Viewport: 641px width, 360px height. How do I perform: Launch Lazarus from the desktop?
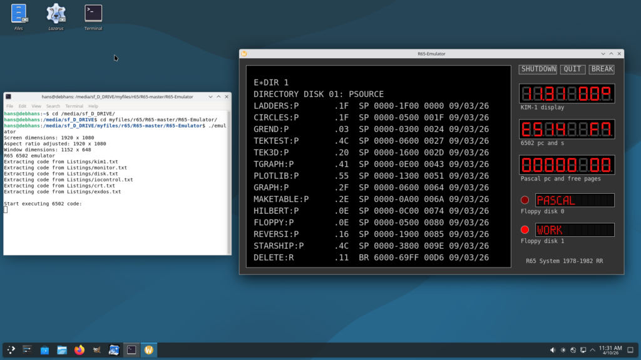56,14
